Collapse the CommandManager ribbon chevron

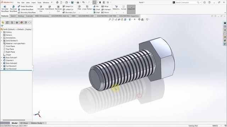coord(225,13)
